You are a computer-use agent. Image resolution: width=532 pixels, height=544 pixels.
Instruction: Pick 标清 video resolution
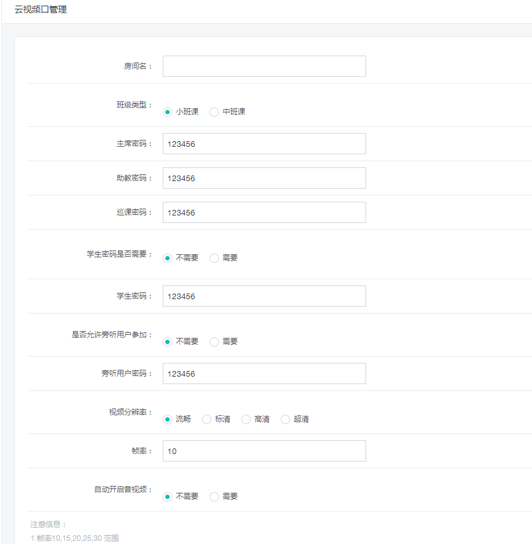207,420
